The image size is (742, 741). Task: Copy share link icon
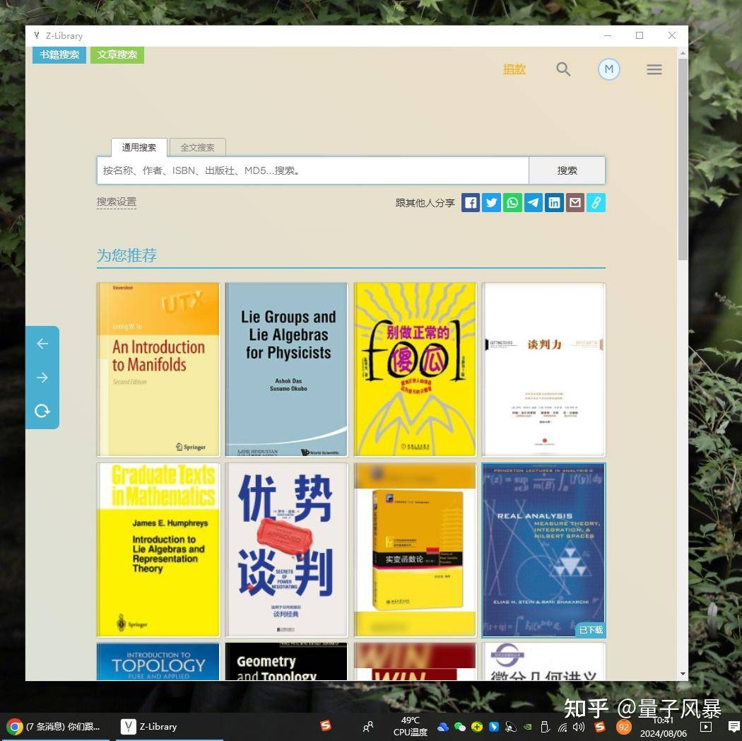point(596,203)
